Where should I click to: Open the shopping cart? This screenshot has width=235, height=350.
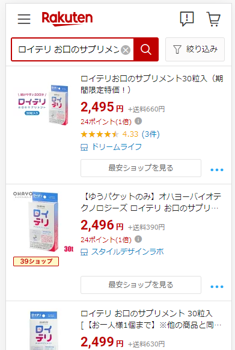point(213,19)
